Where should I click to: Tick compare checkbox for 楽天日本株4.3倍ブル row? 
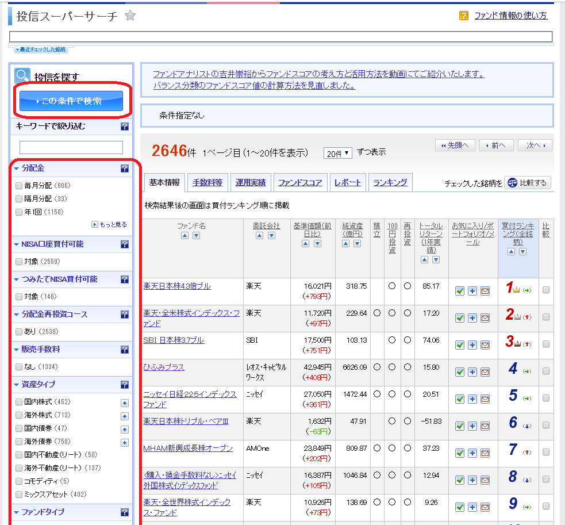pos(545,290)
